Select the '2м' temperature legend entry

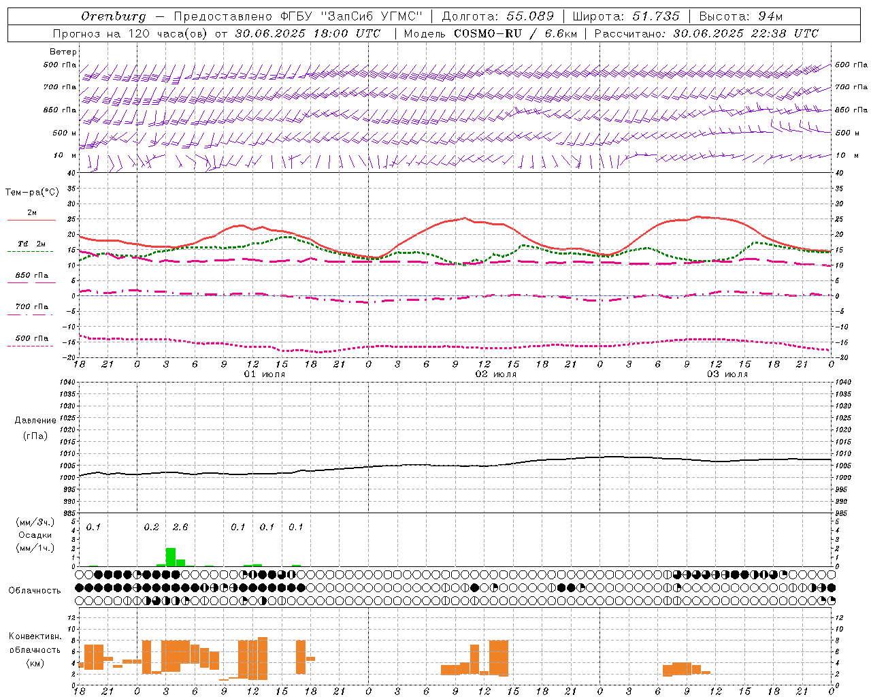point(32,213)
